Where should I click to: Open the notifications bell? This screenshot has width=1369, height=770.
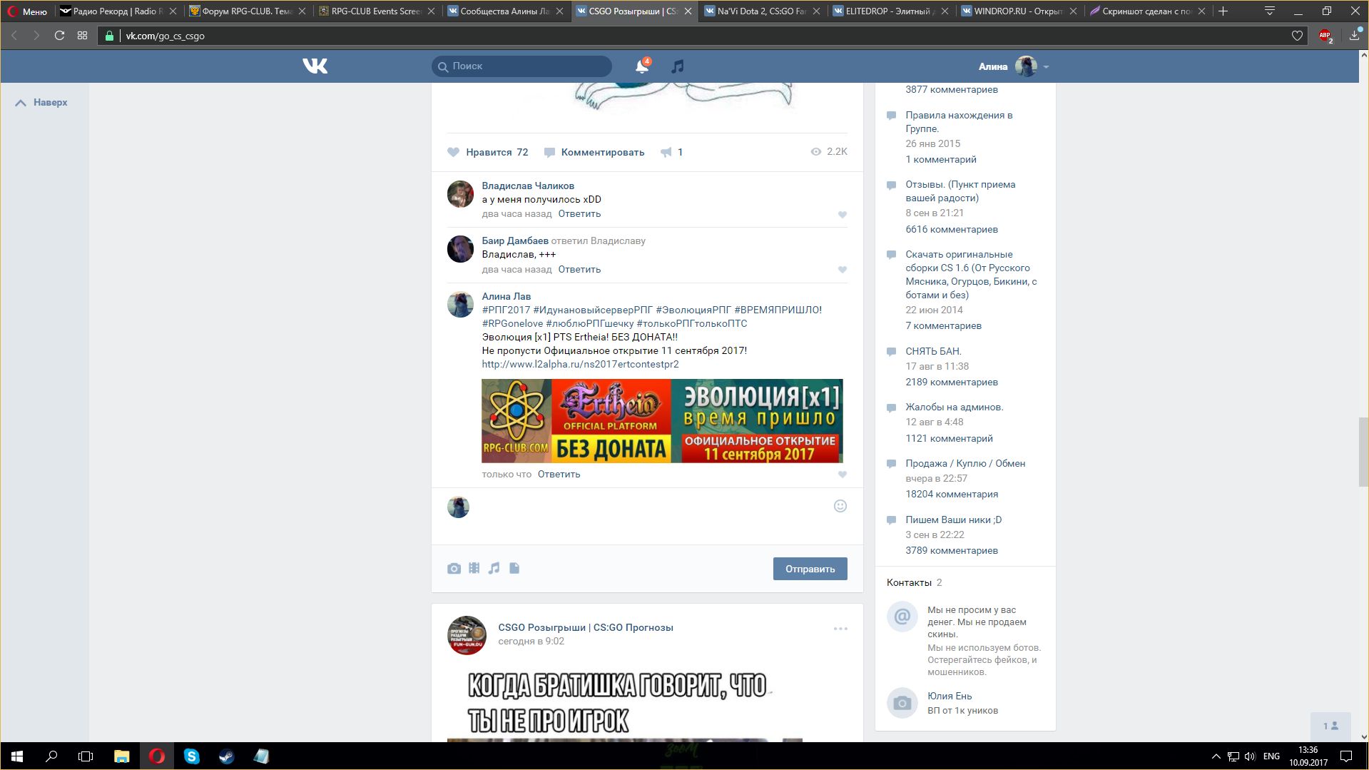coord(642,66)
